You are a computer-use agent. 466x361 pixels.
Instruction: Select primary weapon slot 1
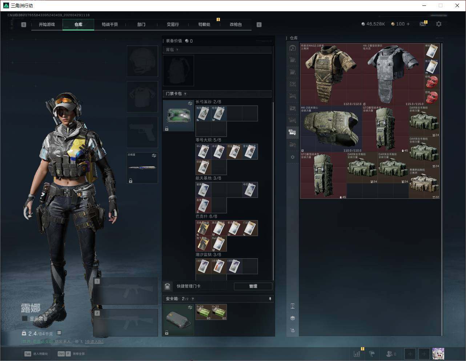click(125, 291)
